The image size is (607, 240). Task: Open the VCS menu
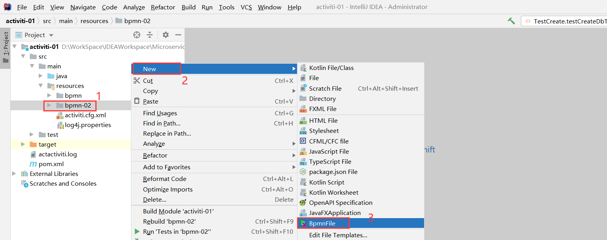coord(246,7)
